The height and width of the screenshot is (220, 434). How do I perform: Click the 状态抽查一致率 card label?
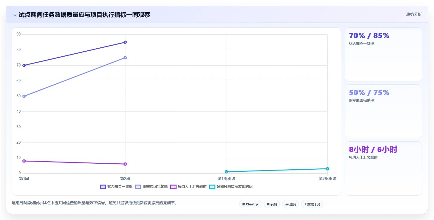[x=361, y=44]
